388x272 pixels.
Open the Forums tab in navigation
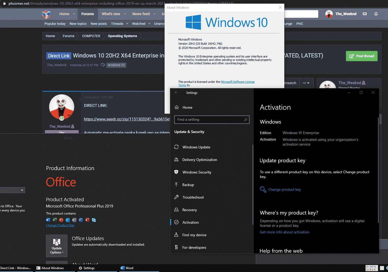(x=88, y=14)
